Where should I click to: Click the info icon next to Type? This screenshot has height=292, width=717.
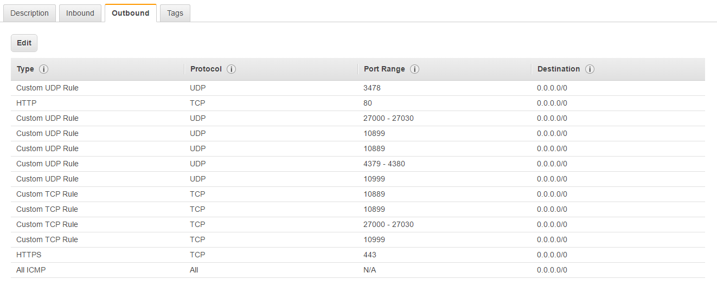(44, 69)
